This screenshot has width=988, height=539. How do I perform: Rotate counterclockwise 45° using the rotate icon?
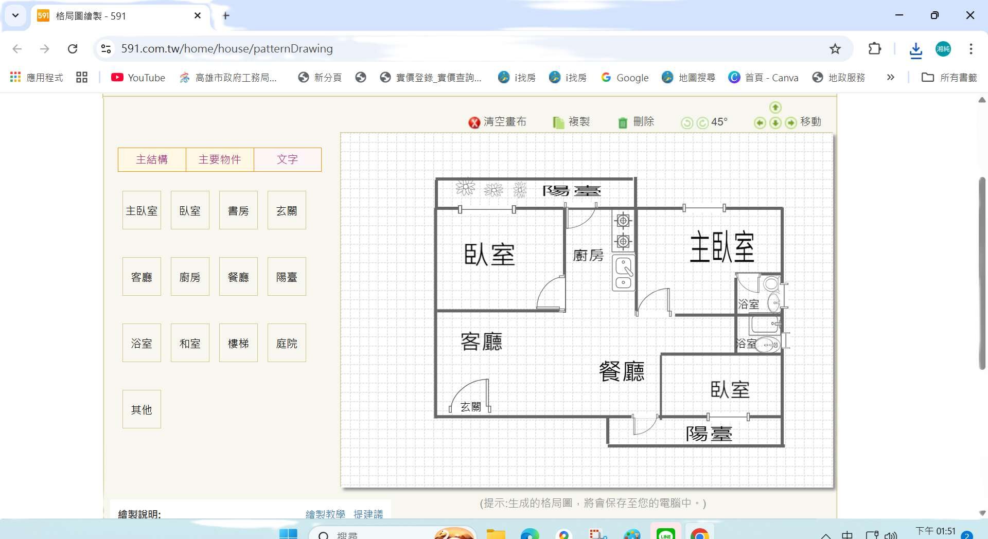click(686, 123)
